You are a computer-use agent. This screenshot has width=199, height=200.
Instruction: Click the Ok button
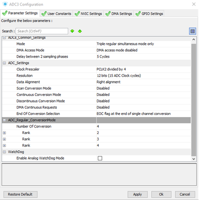[x=161, y=194]
